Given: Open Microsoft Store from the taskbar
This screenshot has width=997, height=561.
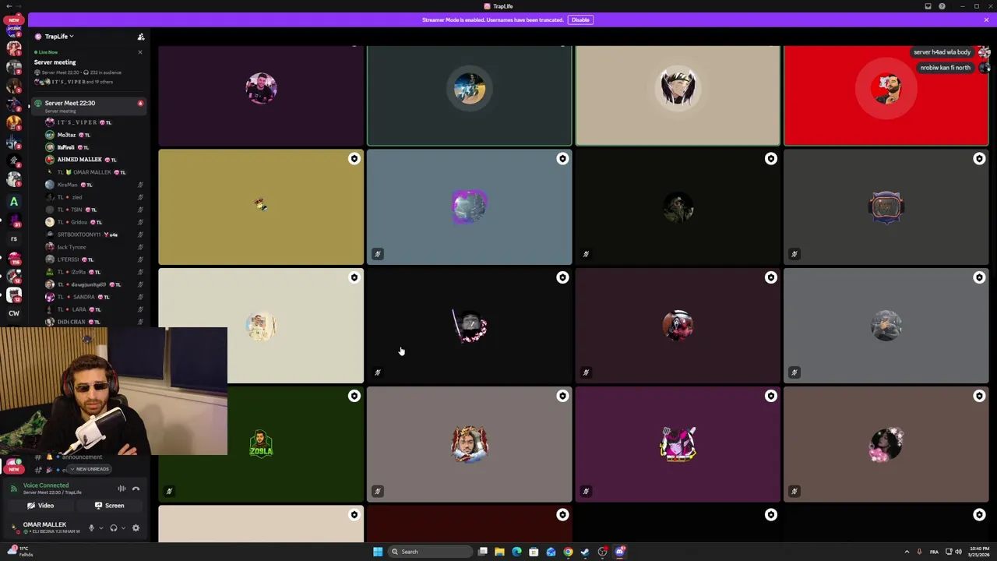Looking at the screenshot, I should point(534,552).
